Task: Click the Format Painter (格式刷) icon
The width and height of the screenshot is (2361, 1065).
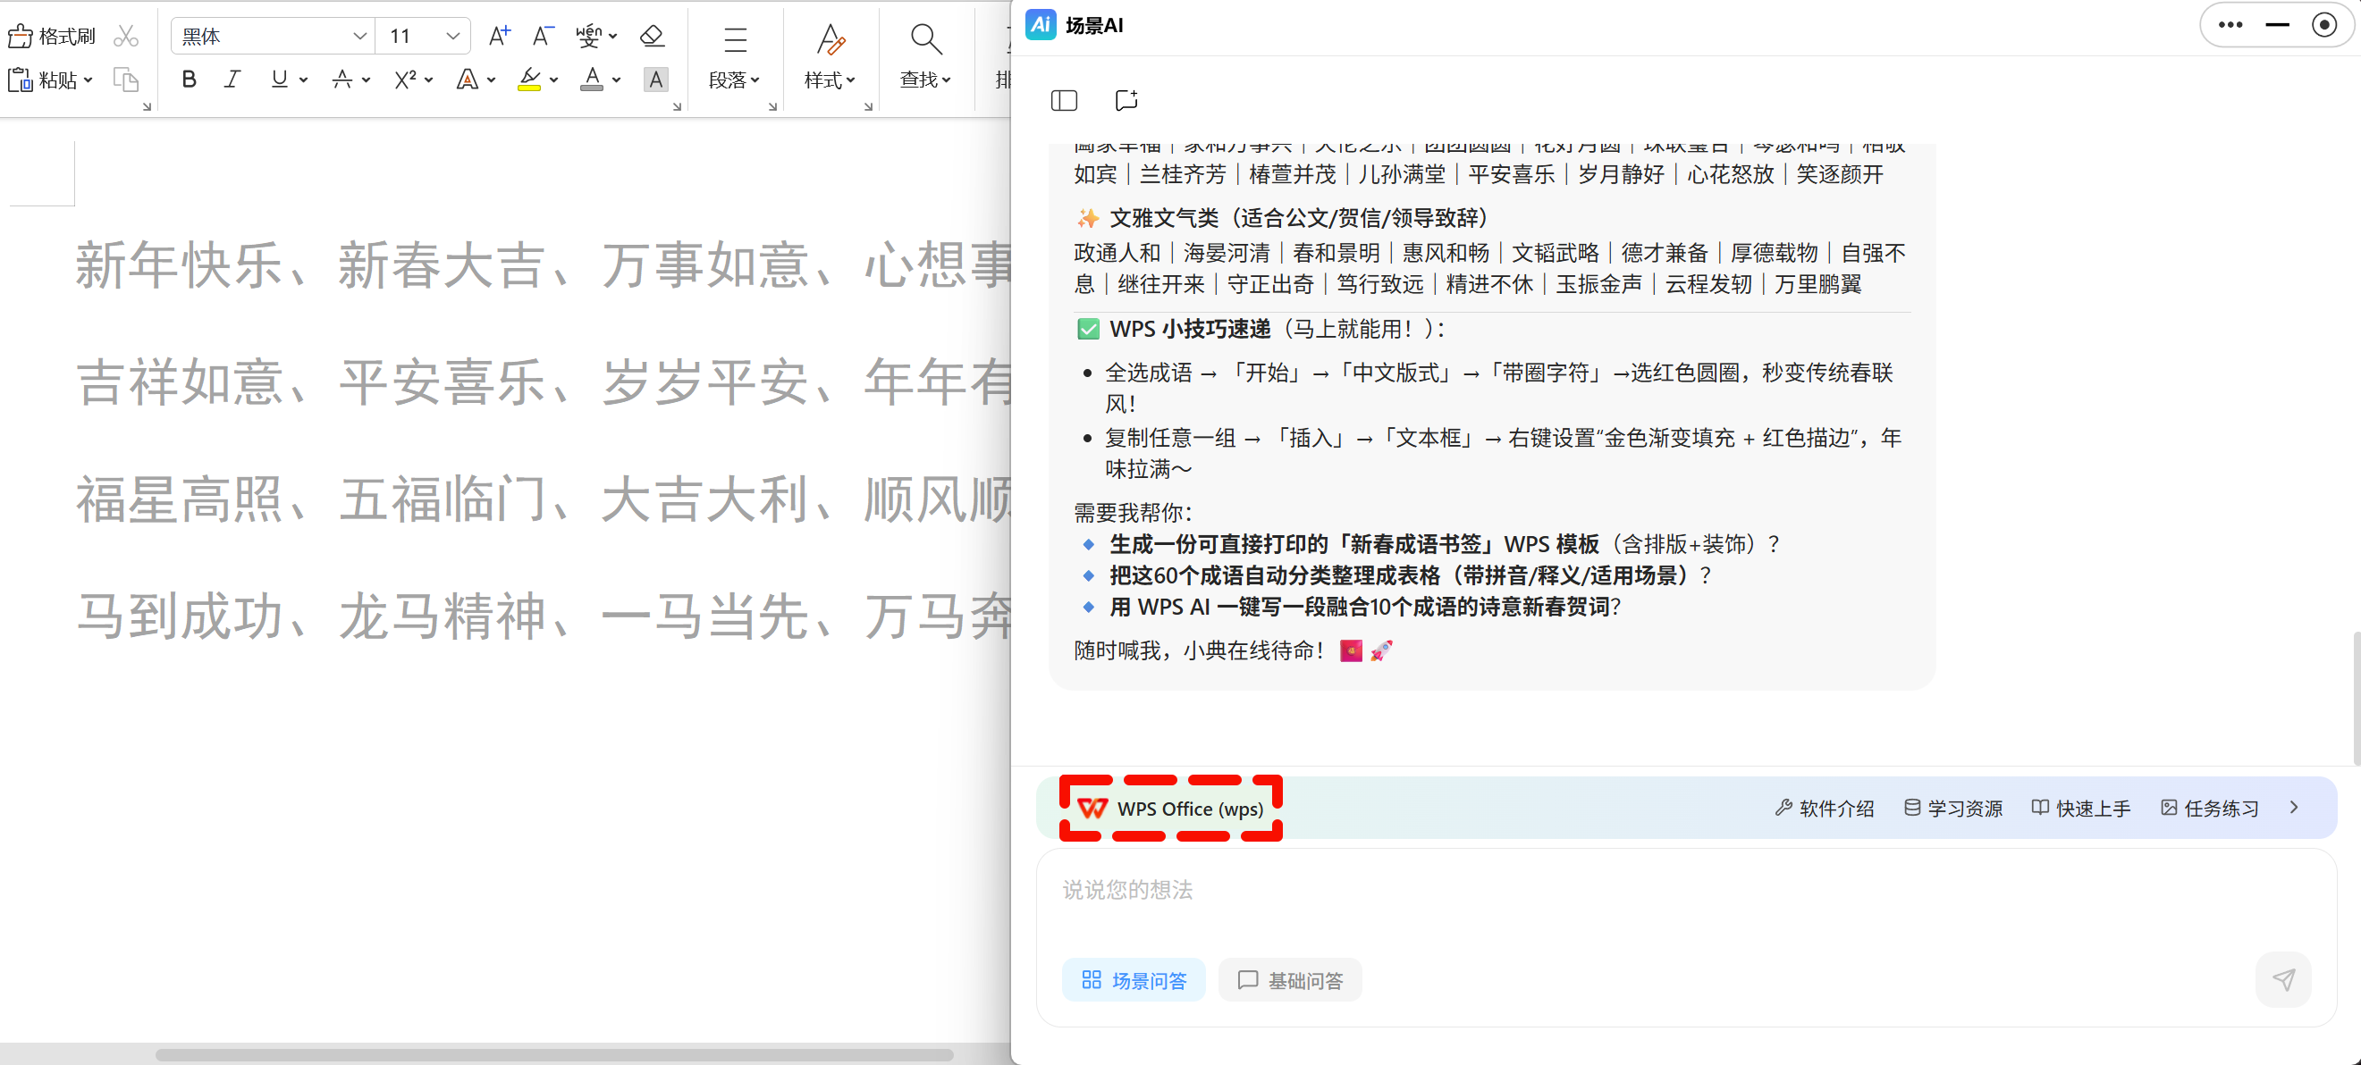Action: pyautogui.click(x=51, y=37)
